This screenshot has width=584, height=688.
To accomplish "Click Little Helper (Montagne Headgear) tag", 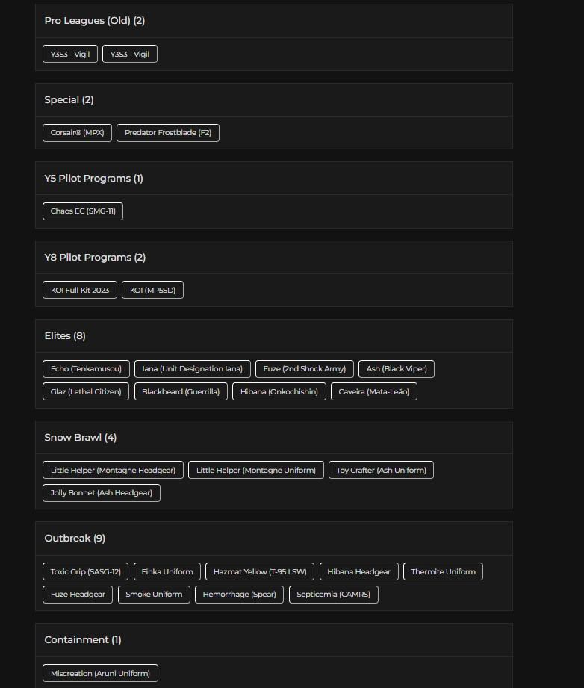I will [113, 471].
